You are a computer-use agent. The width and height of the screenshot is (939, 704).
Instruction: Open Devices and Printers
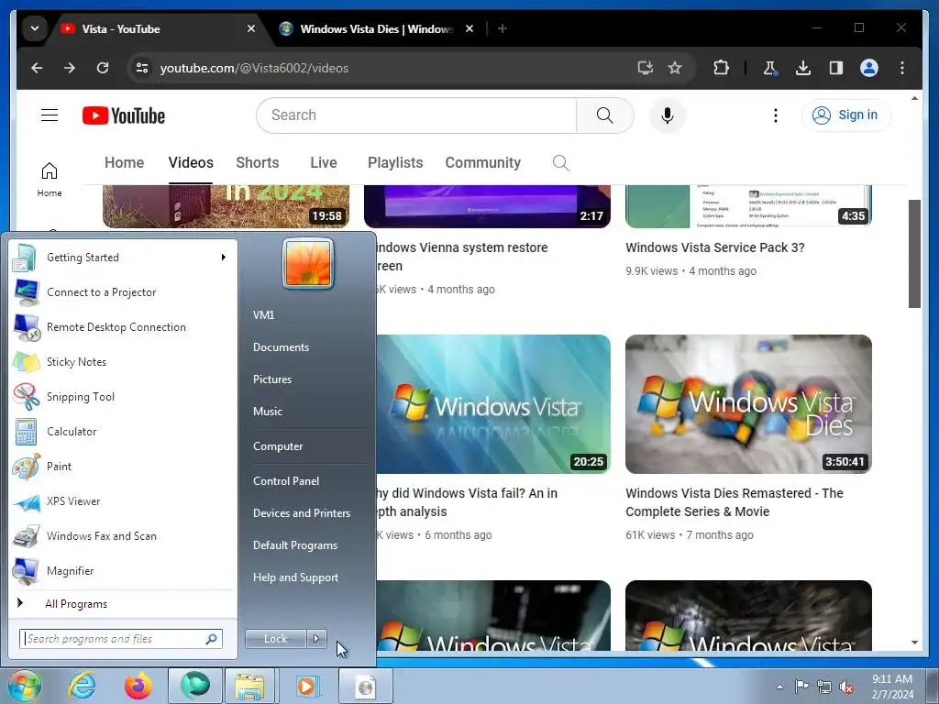tap(301, 513)
